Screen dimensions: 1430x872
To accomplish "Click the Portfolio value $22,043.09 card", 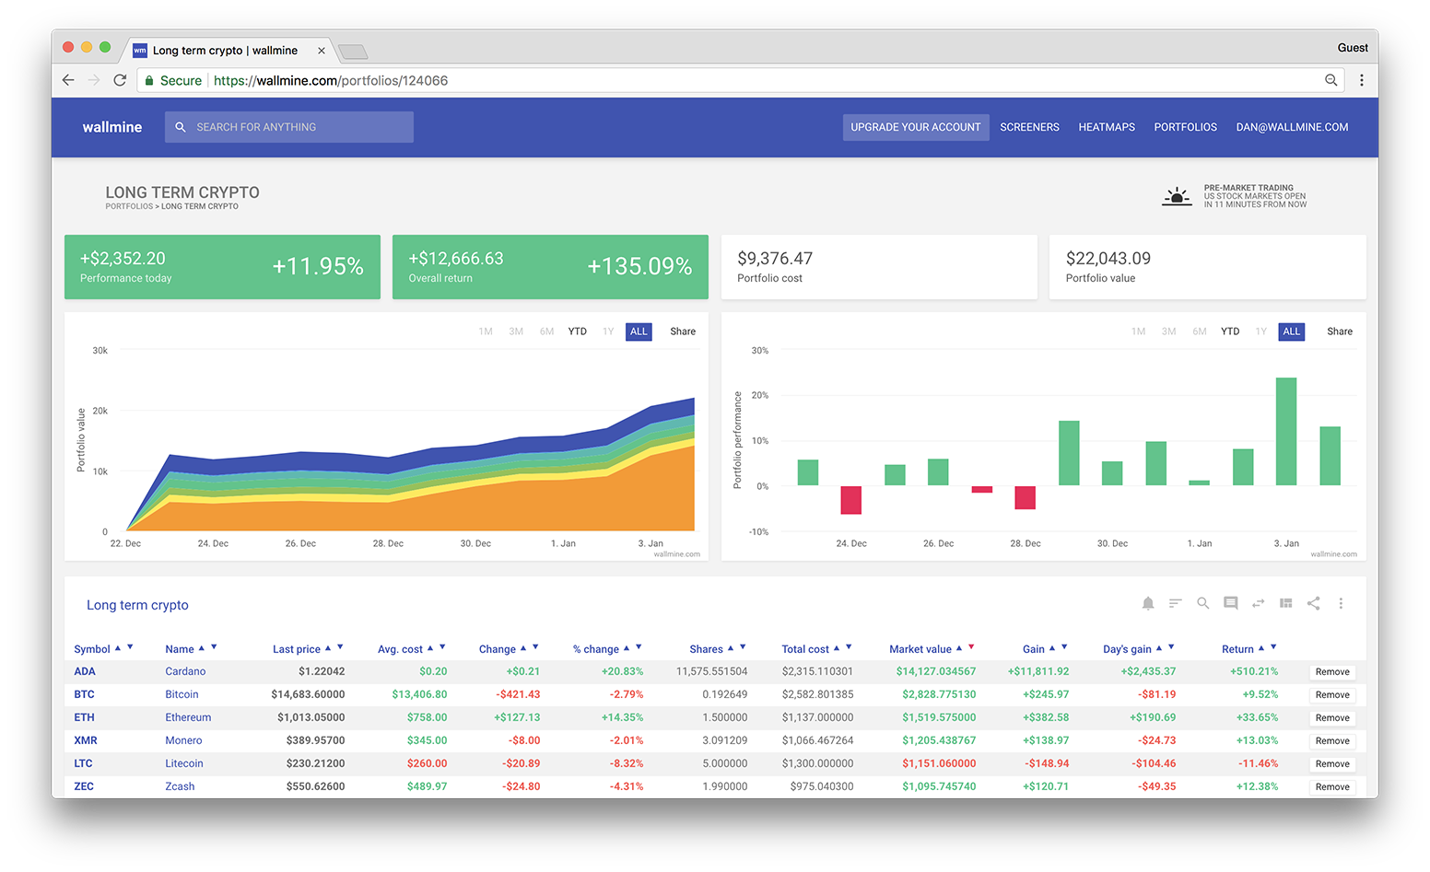I will 1207,267.
